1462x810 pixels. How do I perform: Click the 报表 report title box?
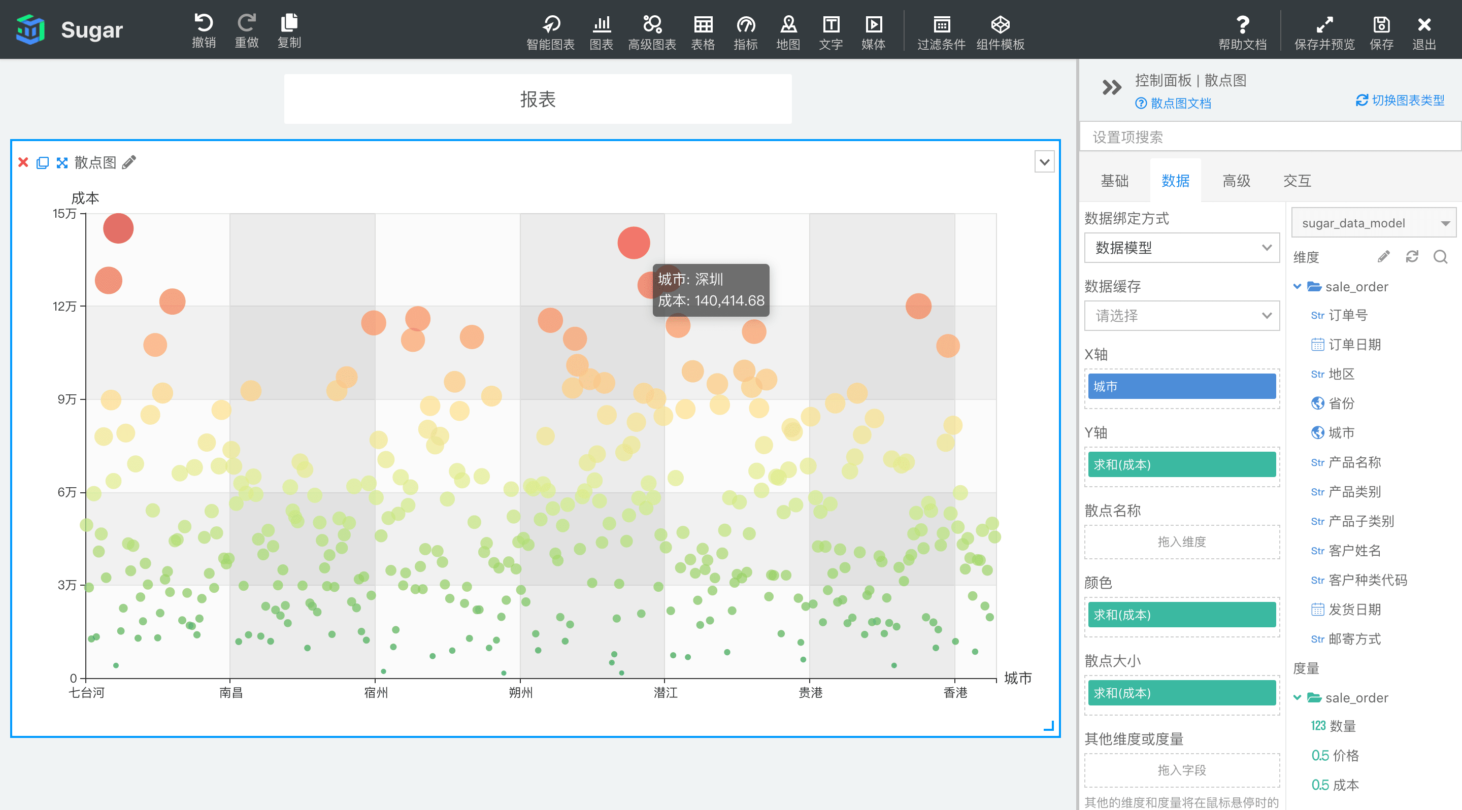pyautogui.click(x=538, y=98)
